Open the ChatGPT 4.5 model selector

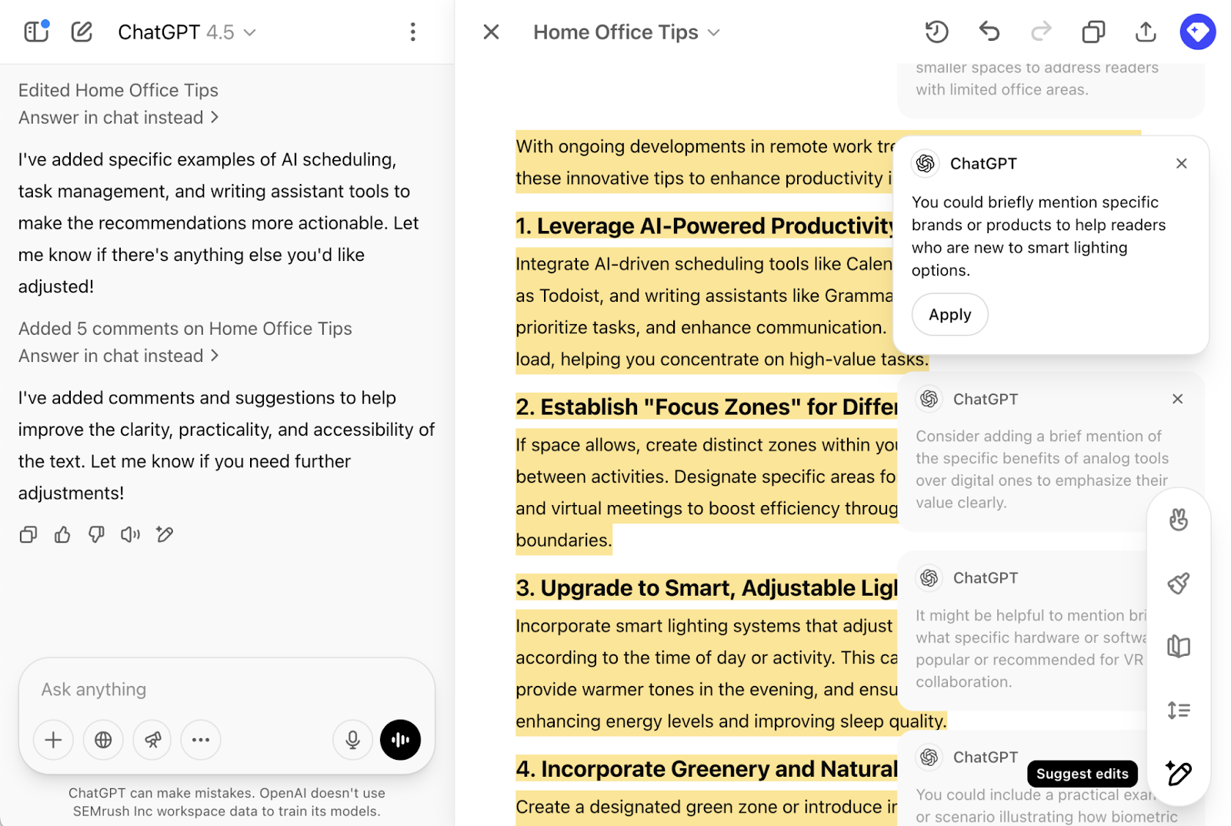pyautogui.click(x=186, y=32)
